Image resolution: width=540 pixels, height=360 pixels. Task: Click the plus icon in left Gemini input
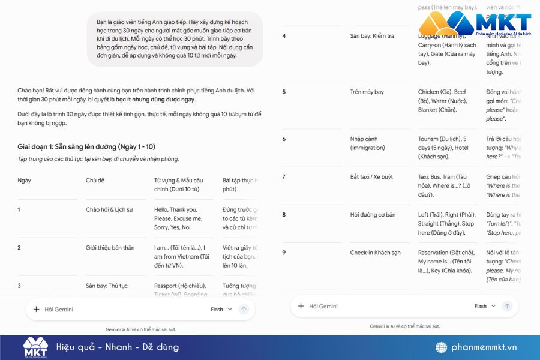coord(36,310)
